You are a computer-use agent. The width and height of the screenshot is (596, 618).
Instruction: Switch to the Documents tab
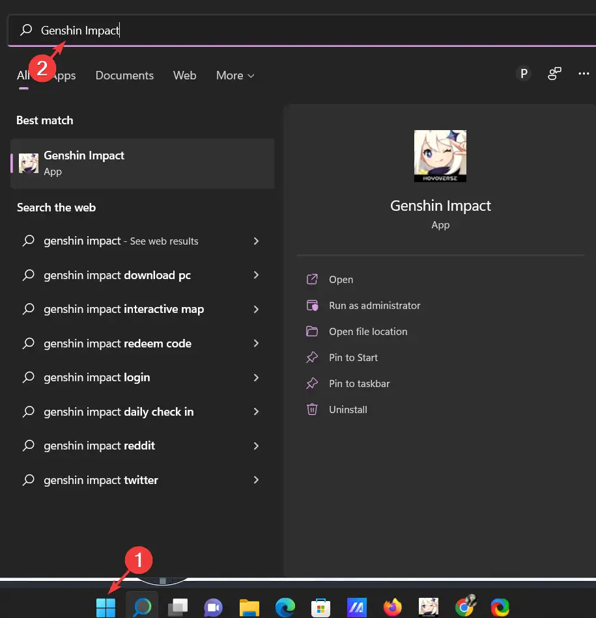[124, 75]
